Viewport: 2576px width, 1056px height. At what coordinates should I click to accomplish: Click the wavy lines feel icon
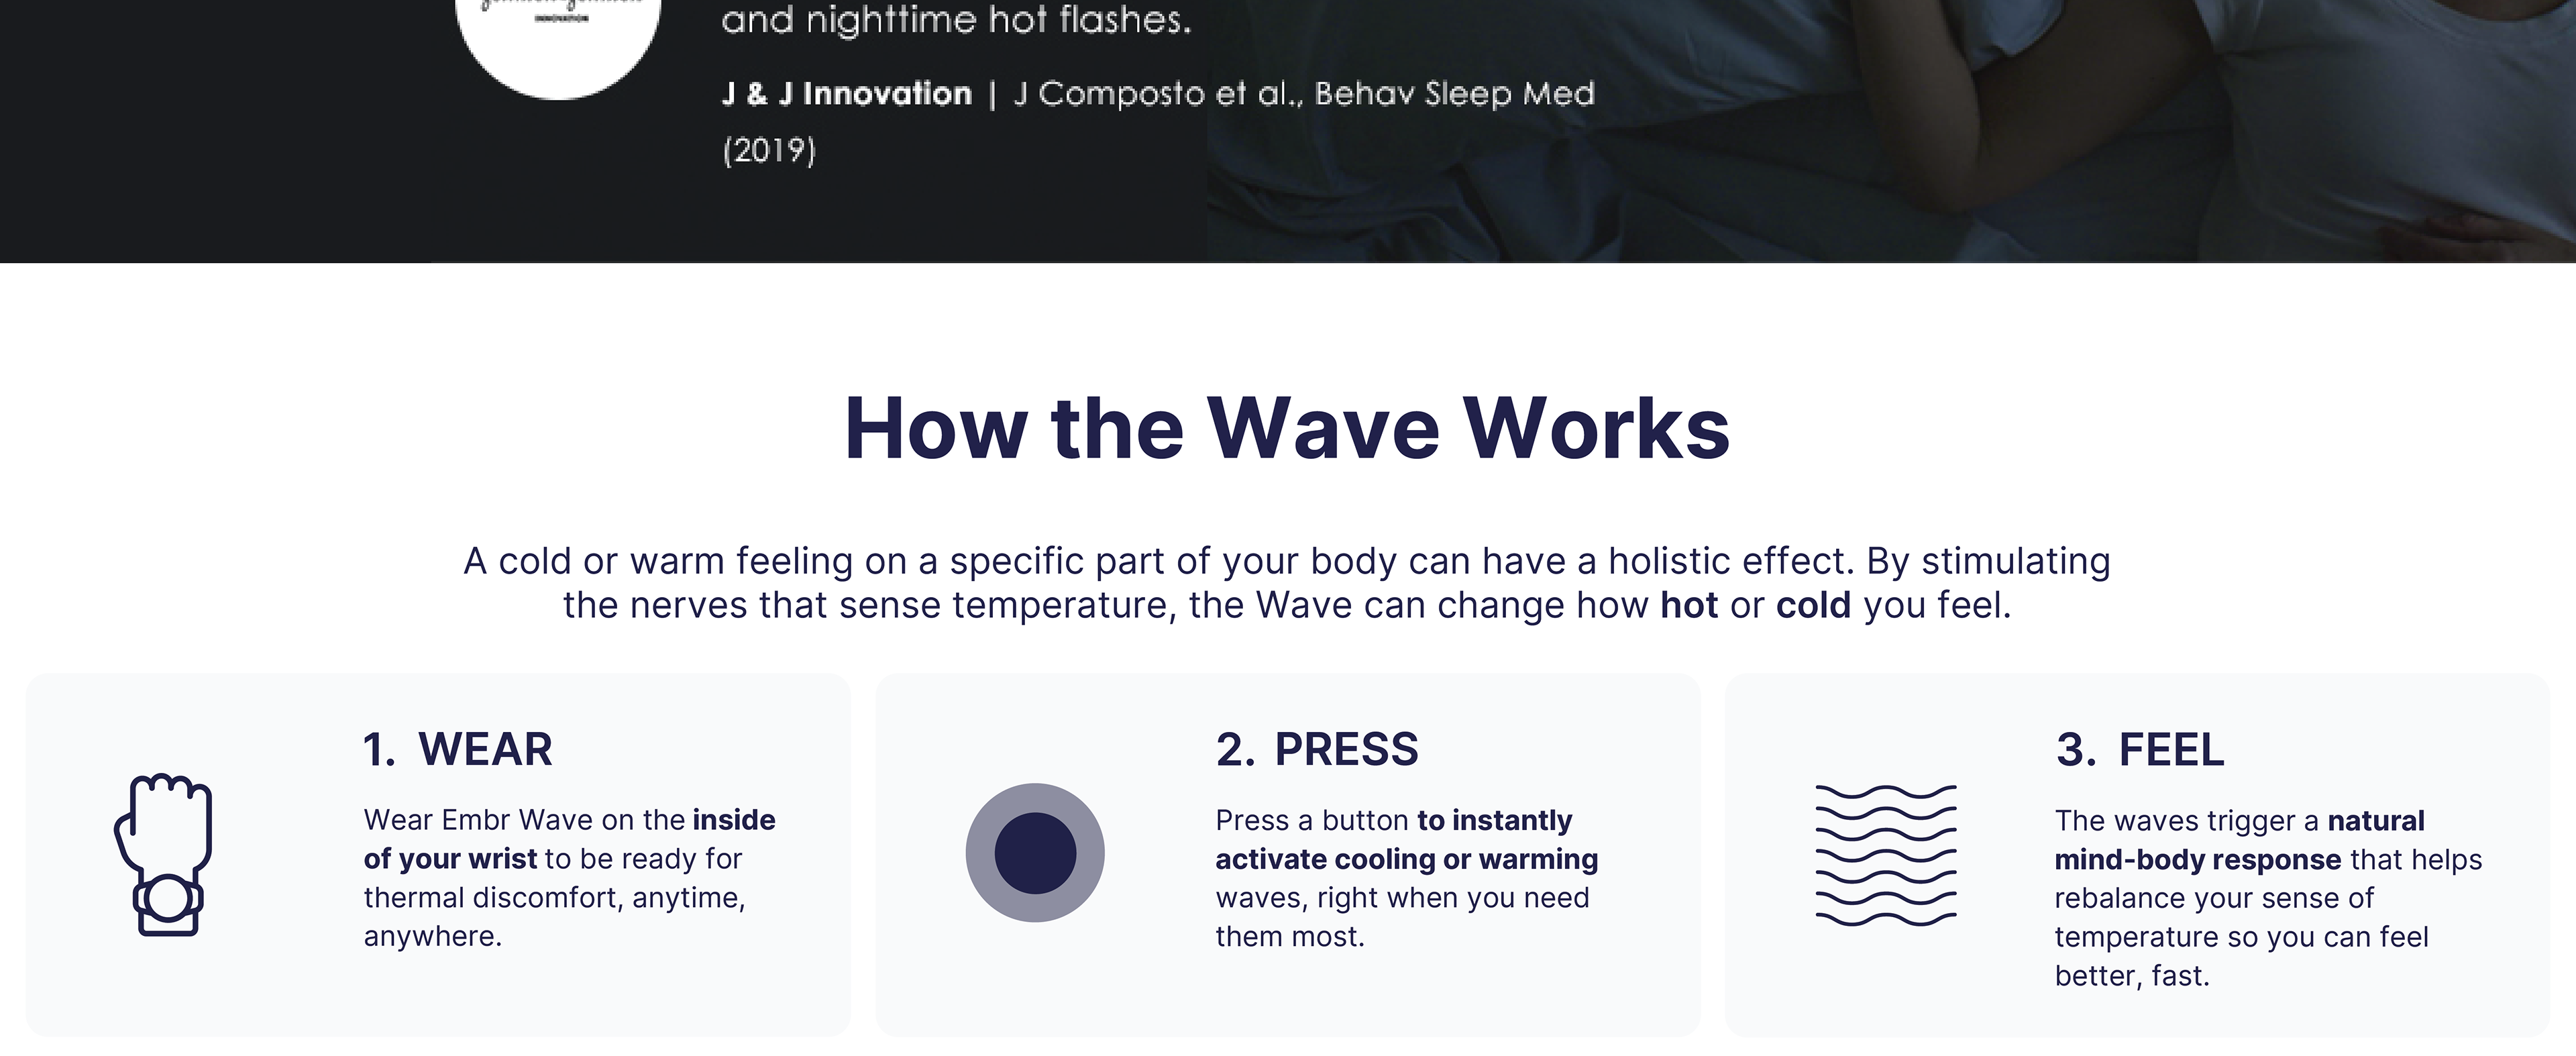click(x=1886, y=855)
